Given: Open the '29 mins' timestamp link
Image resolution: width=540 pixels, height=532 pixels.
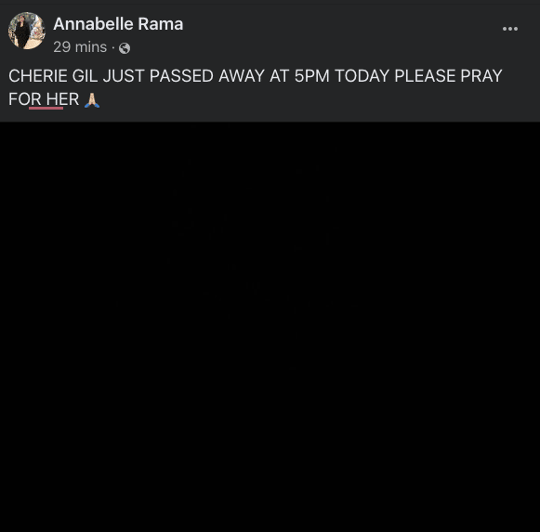Looking at the screenshot, I should click(80, 47).
